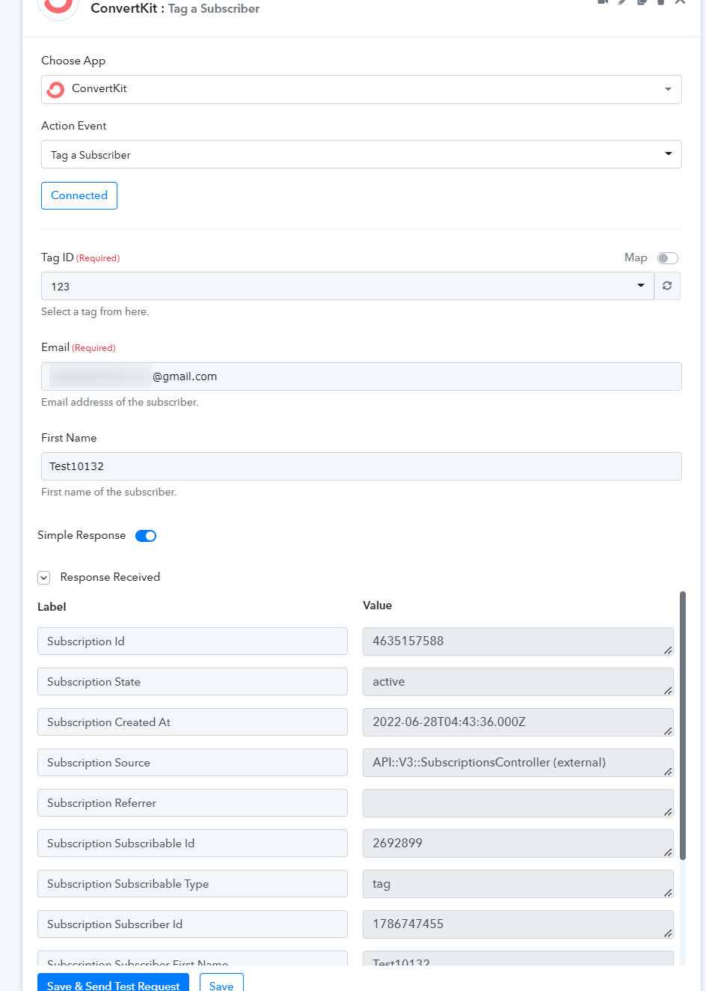This screenshot has height=991, width=706.
Task: Click the value field 2692899
Action: 518,844
